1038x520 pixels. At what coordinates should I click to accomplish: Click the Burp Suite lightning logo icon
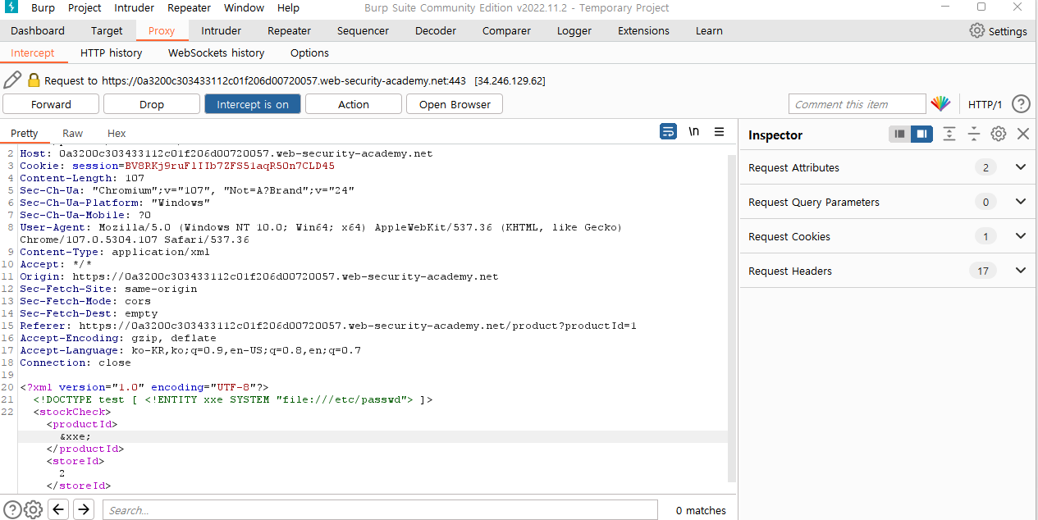(x=10, y=7)
